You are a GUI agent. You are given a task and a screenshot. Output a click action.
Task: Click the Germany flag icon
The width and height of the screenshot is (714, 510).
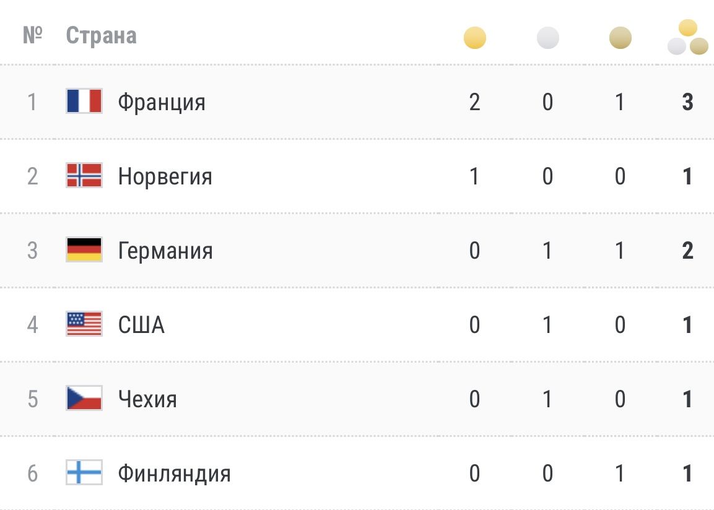[84, 250]
